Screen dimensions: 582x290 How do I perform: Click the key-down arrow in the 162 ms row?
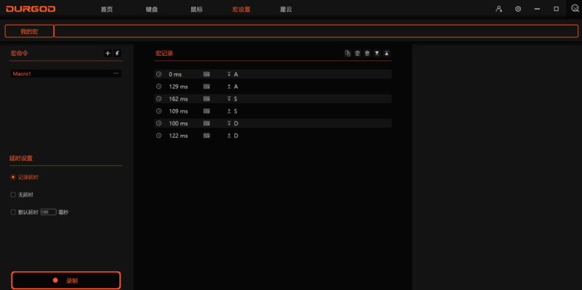(229, 99)
